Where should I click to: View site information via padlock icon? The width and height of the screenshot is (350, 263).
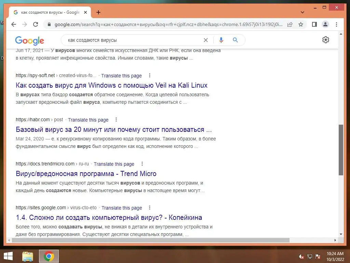click(49, 24)
